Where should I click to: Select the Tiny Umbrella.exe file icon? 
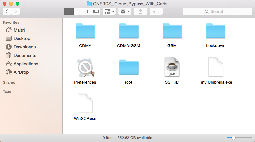click(x=216, y=67)
